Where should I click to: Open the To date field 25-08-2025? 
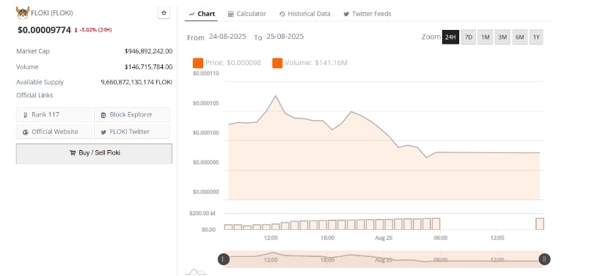coord(285,37)
